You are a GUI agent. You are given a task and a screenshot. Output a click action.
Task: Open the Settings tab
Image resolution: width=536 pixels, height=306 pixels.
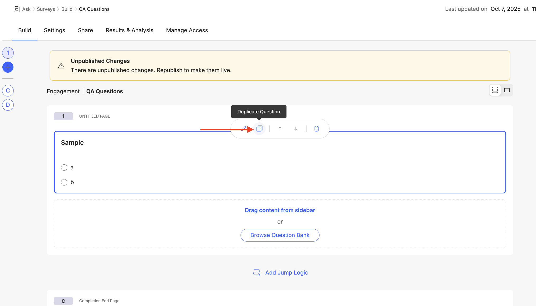pyautogui.click(x=54, y=30)
